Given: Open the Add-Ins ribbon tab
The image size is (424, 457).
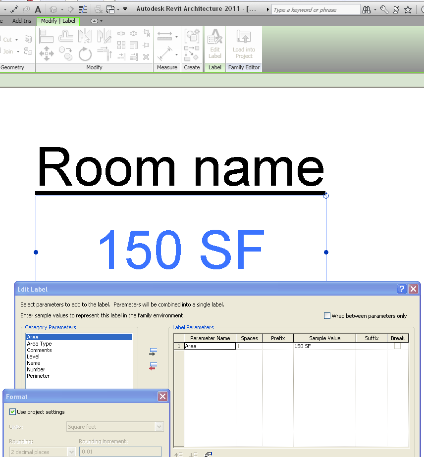Looking at the screenshot, I should [22, 21].
